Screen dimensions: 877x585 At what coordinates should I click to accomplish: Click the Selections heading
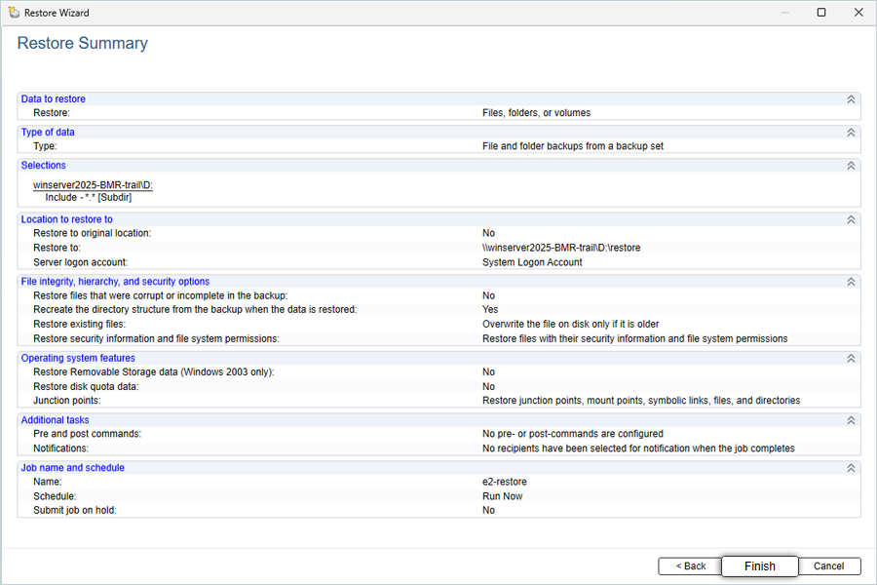tap(43, 165)
